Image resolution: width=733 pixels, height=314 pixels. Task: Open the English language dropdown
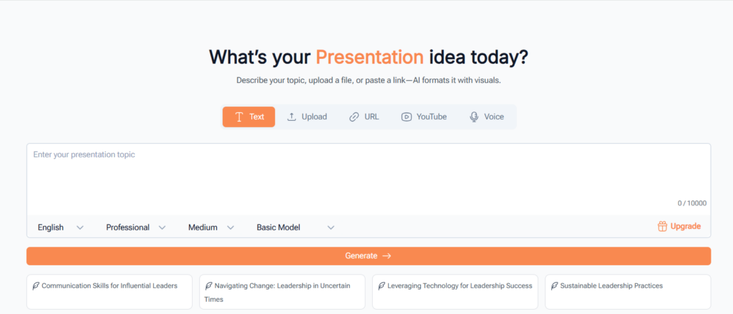(60, 227)
